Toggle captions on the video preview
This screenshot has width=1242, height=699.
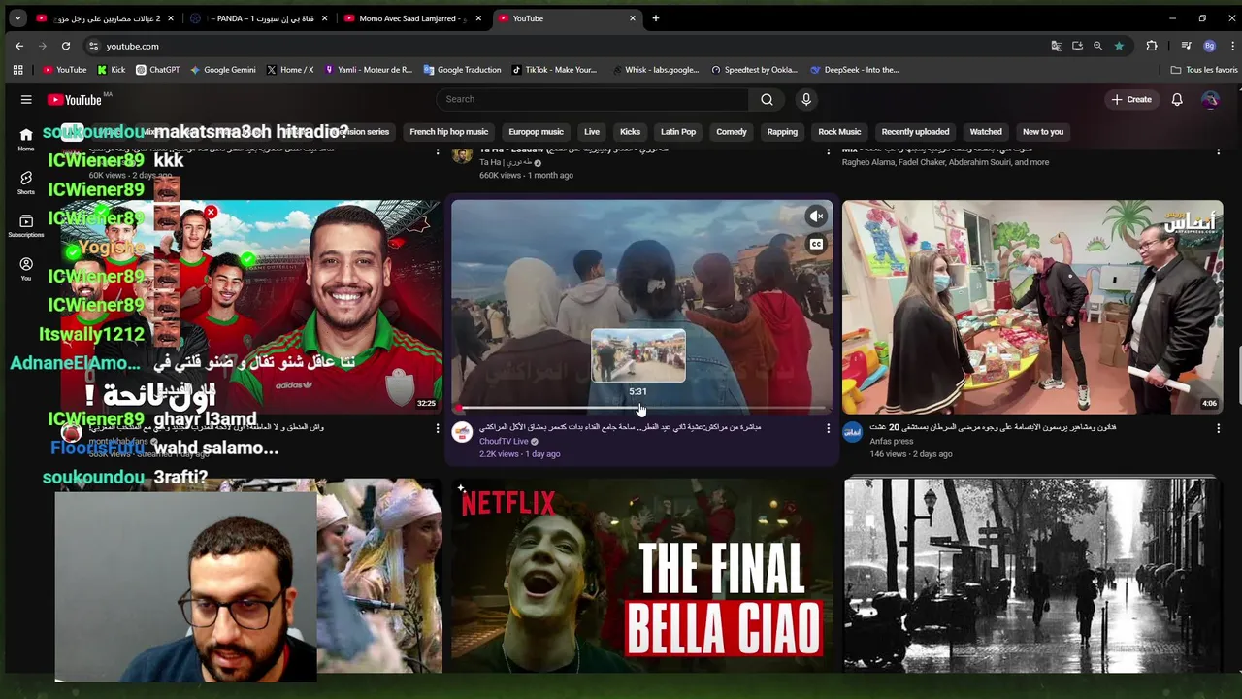(x=816, y=245)
